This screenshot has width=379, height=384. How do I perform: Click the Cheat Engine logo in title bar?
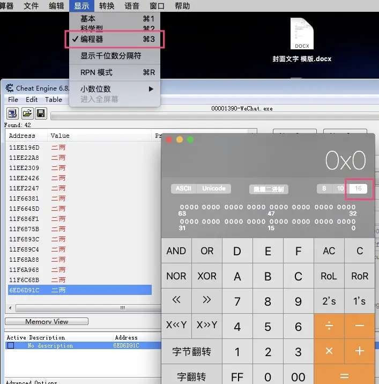pyautogui.click(x=10, y=88)
